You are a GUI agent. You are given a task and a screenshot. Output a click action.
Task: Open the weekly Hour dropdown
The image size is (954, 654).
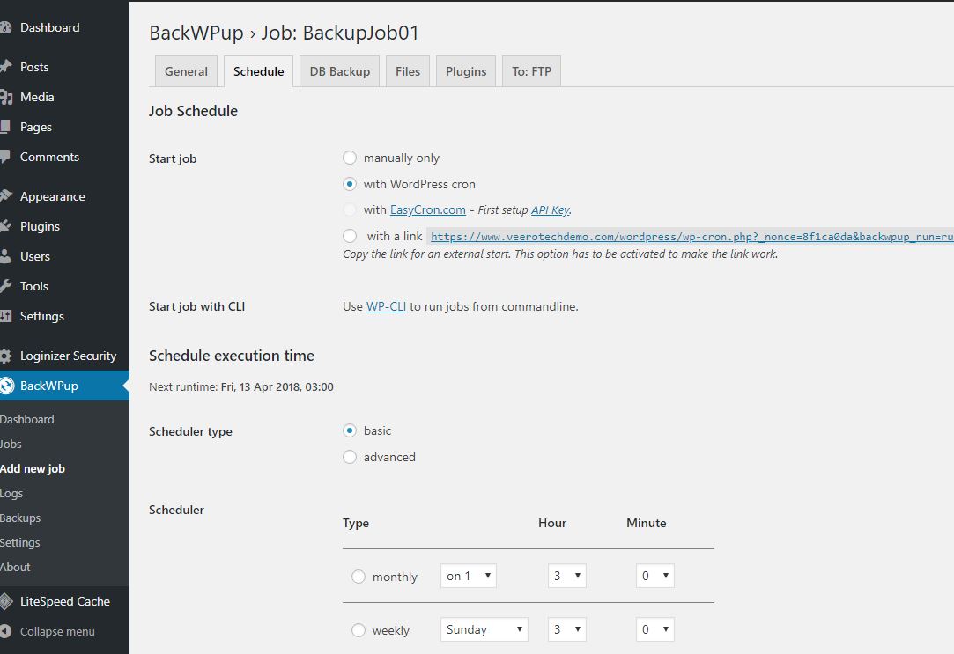[567, 629]
